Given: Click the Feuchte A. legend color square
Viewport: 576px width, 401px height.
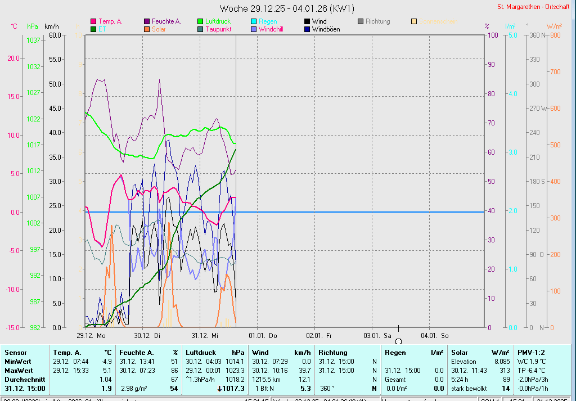Looking at the screenshot, I should 147,21.
